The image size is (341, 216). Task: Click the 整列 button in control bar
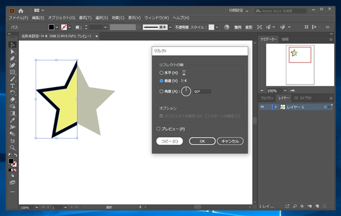(x=238, y=27)
